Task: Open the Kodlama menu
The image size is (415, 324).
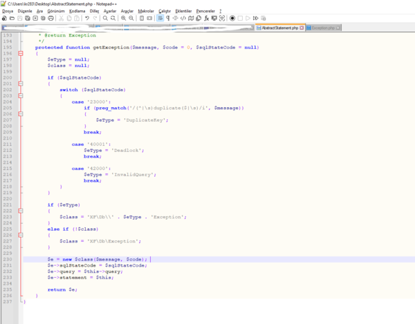Action: (x=77, y=11)
